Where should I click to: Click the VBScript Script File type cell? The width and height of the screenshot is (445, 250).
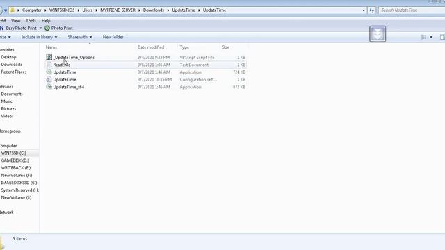(197, 57)
